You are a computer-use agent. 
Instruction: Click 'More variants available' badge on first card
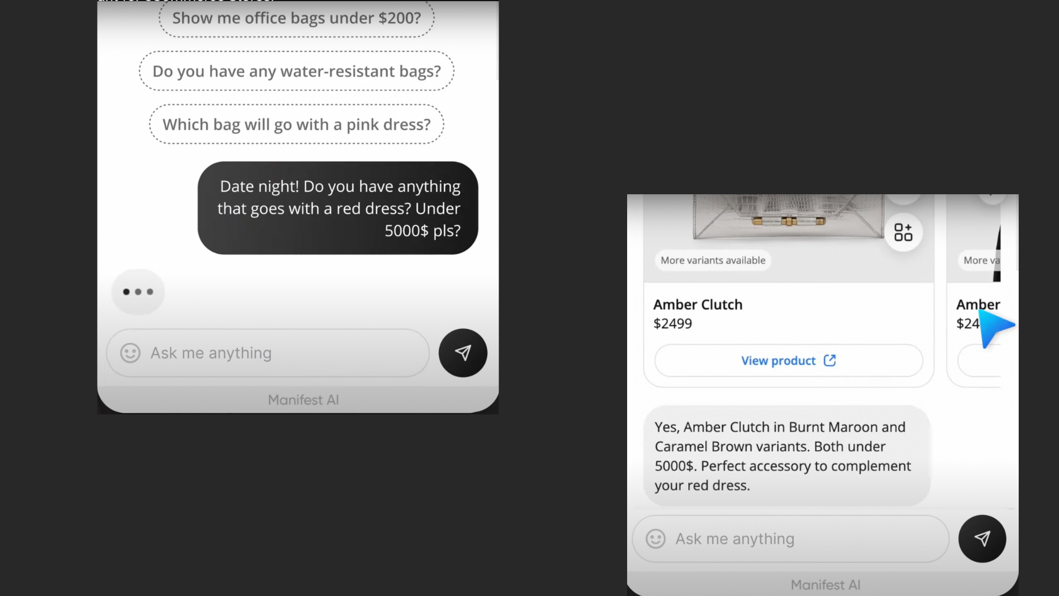[713, 260]
